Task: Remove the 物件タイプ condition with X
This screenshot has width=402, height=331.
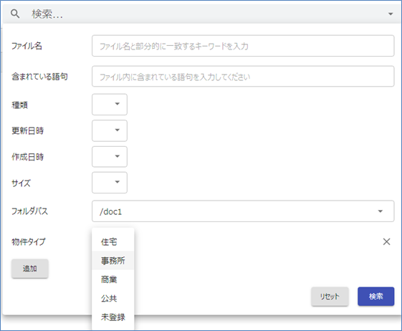Action: coord(386,241)
